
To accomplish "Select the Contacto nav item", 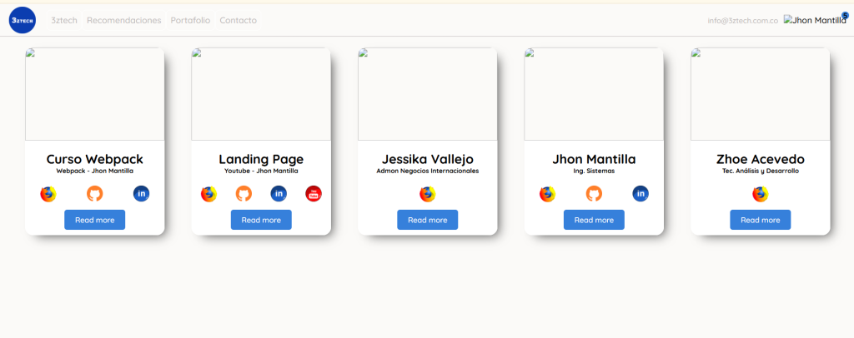I will (x=238, y=21).
